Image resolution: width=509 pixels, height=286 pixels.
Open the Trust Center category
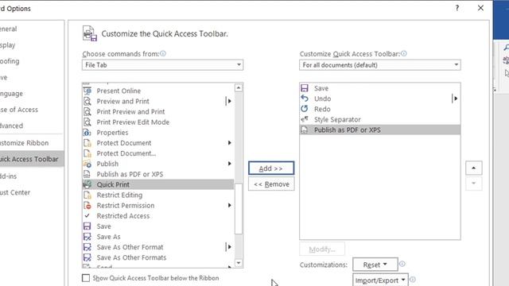click(x=32, y=192)
